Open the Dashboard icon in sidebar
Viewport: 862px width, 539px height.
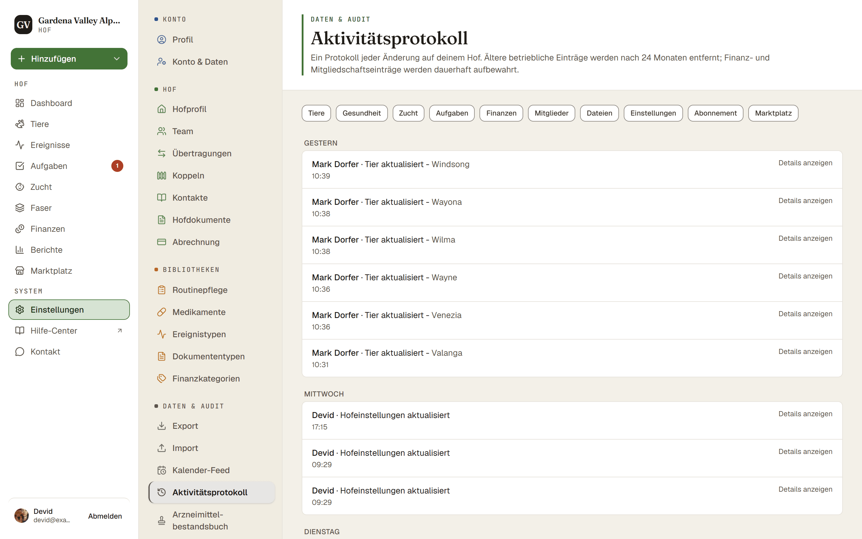pos(19,103)
